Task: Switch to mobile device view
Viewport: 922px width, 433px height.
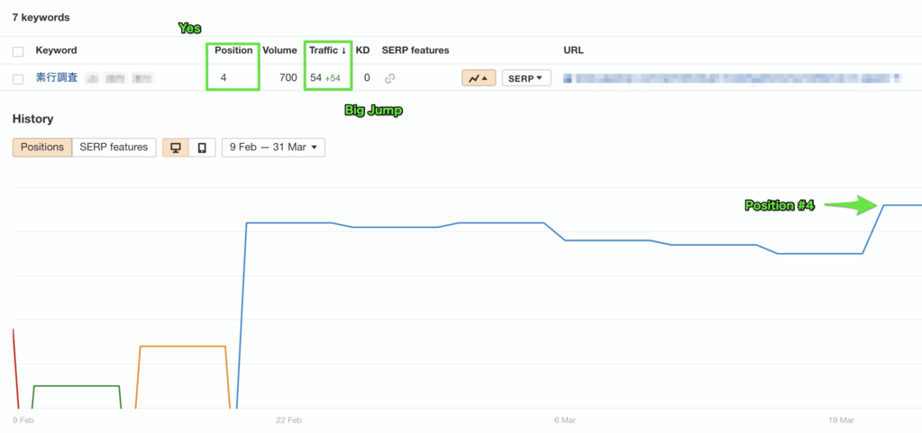Action: (x=202, y=148)
